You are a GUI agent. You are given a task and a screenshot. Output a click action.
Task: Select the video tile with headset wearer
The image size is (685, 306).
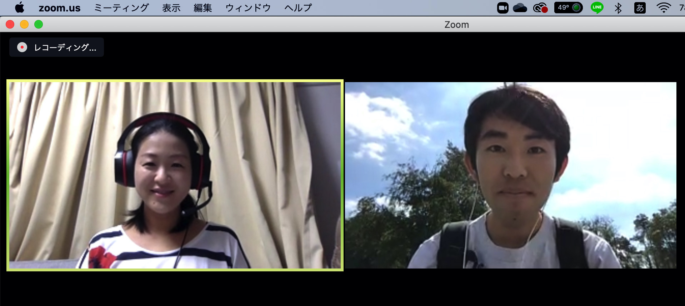(x=175, y=175)
